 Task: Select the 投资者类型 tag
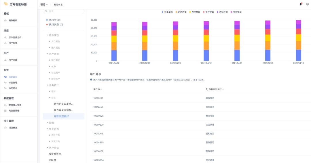tap(55, 154)
